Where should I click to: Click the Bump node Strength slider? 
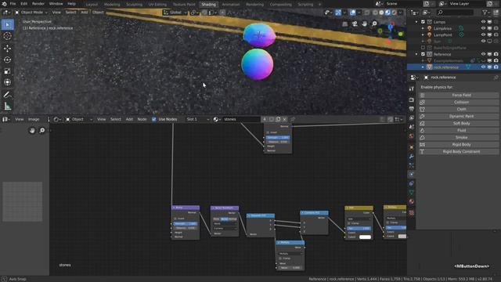coord(186,224)
